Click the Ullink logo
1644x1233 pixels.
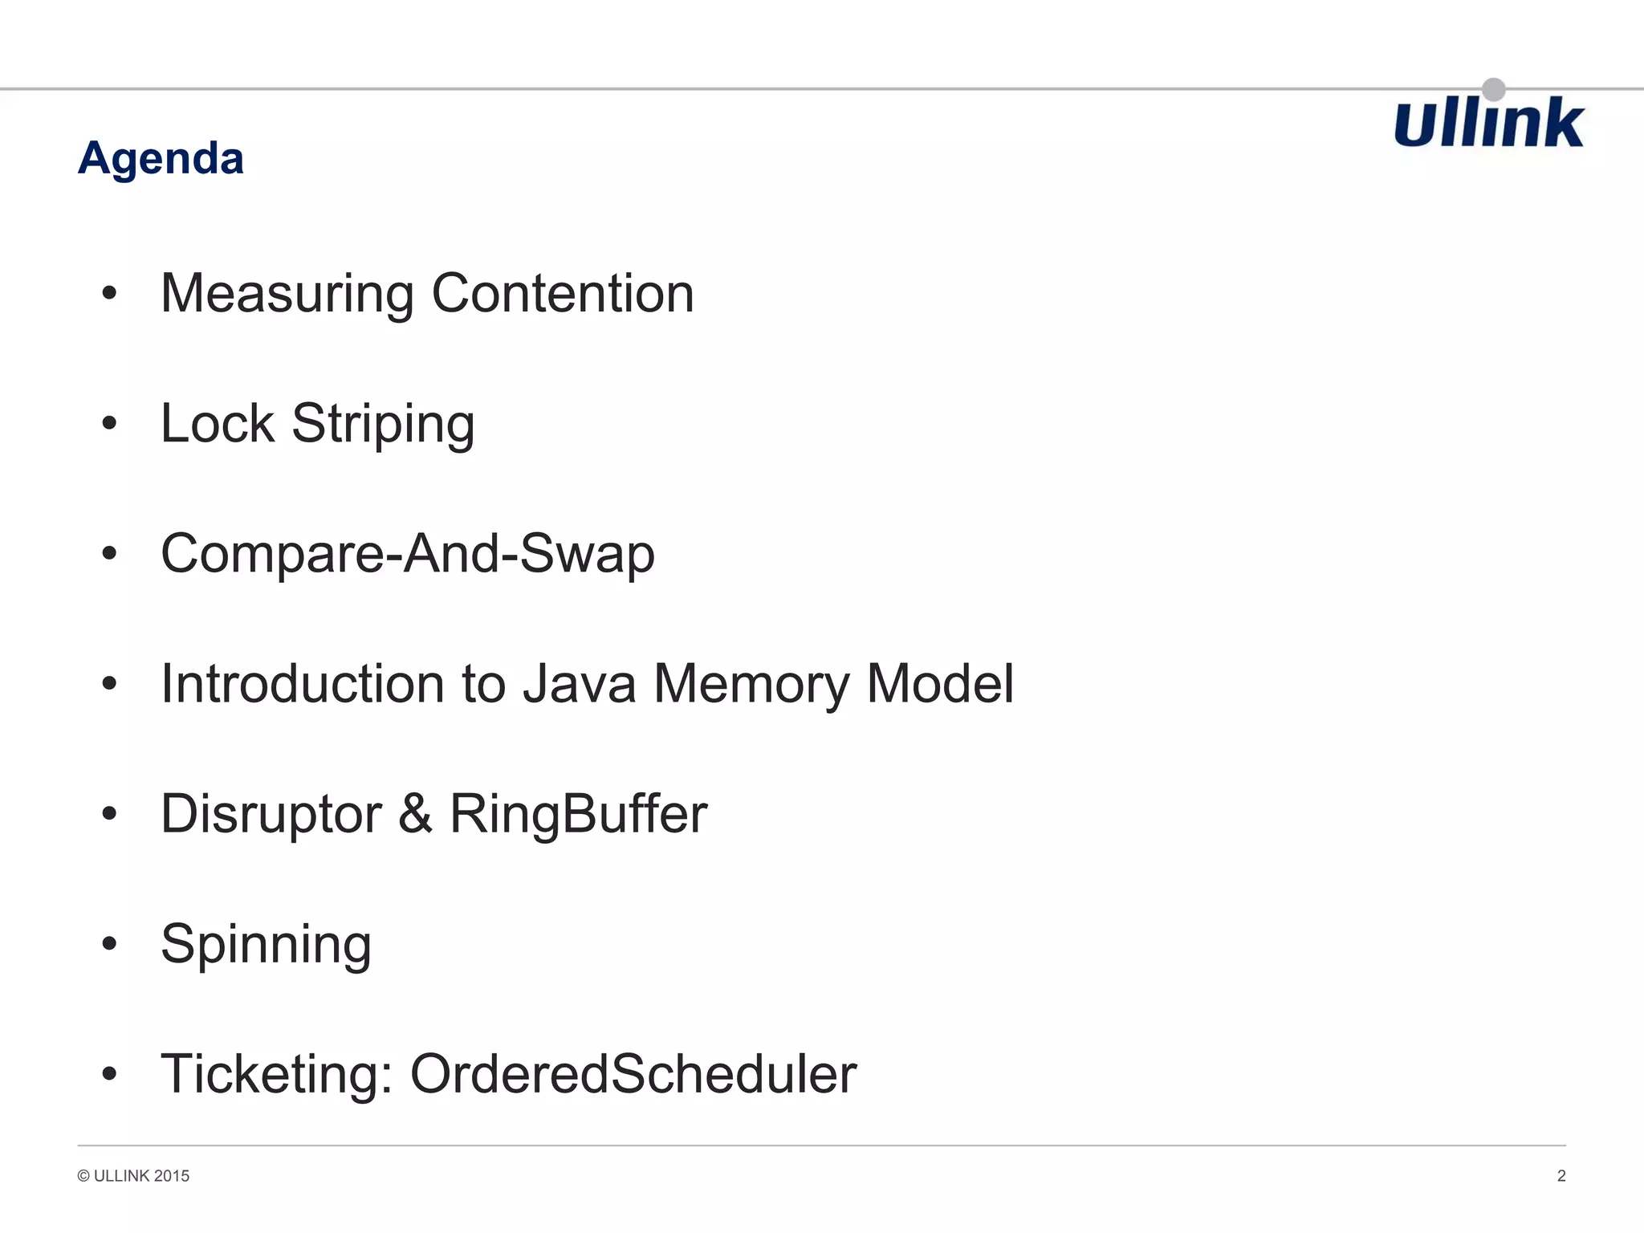(x=1489, y=124)
